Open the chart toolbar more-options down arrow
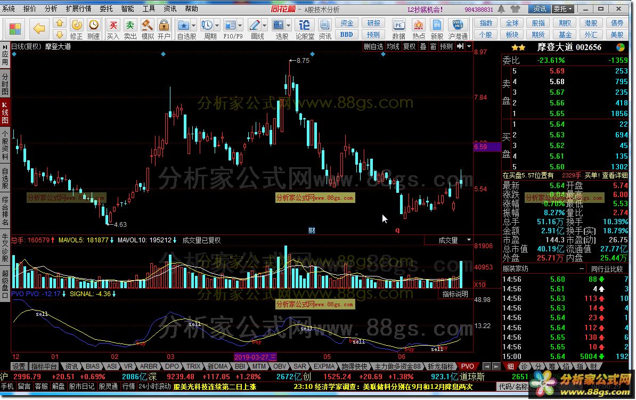Viewport: 636px width, 400px height. coord(469,47)
